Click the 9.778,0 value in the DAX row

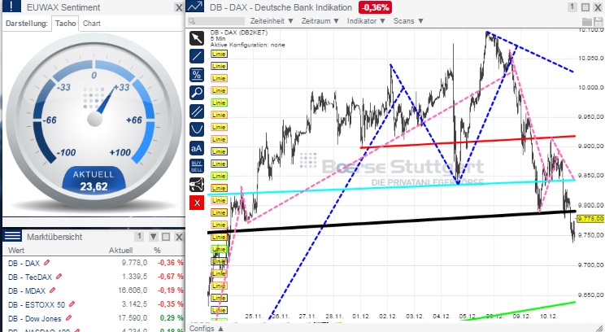[x=135, y=263]
